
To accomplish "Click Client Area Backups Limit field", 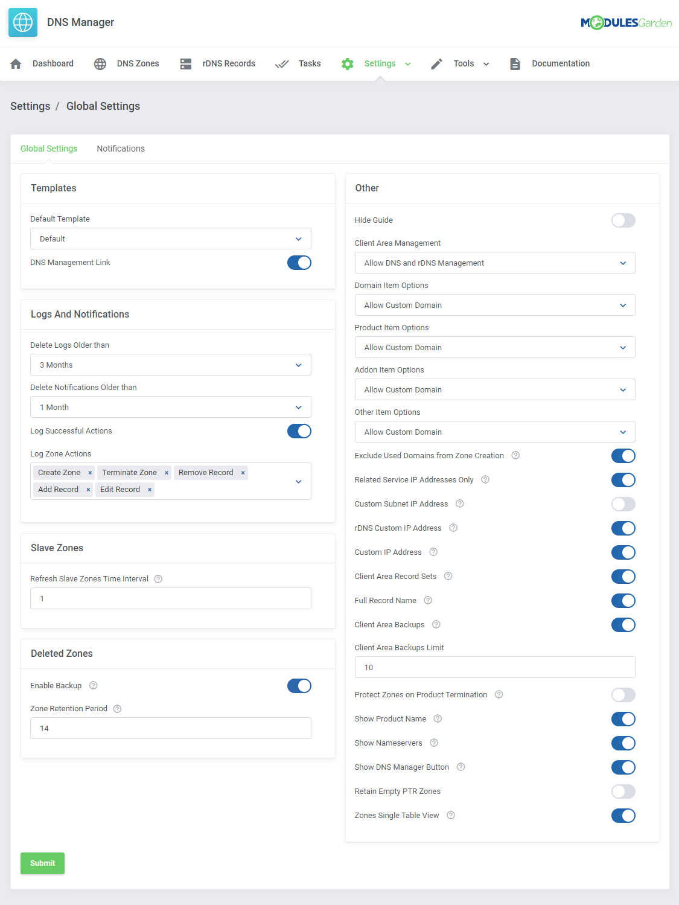I will coord(495,667).
